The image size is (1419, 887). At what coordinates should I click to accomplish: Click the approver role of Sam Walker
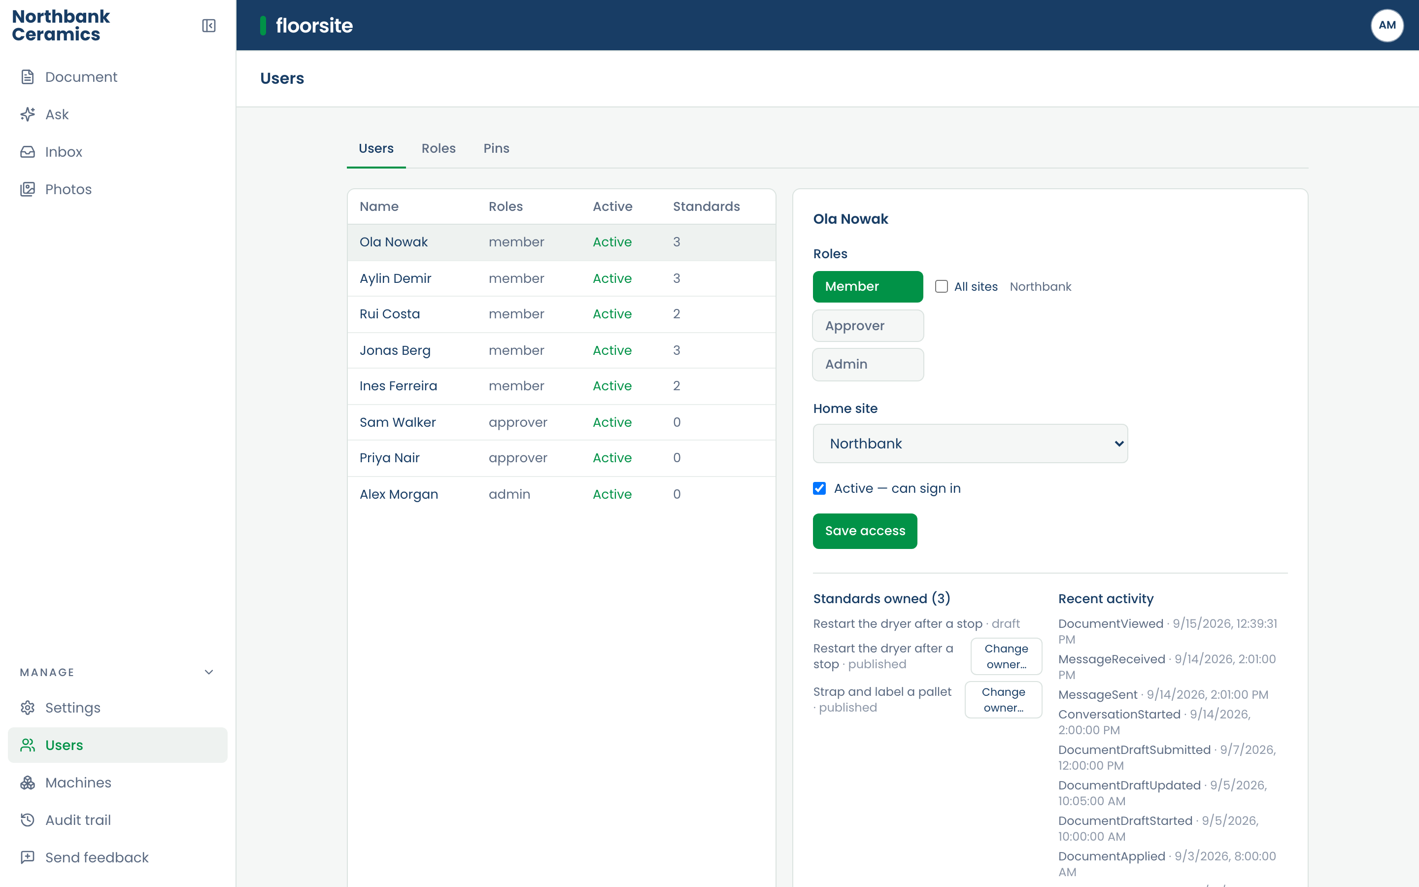(518, 422)
